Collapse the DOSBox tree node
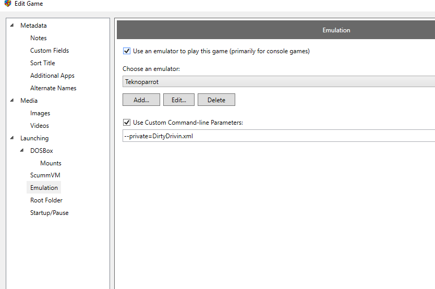Image resolution: width=435 pixels, height=289 pixels. (x=22, y=150)
